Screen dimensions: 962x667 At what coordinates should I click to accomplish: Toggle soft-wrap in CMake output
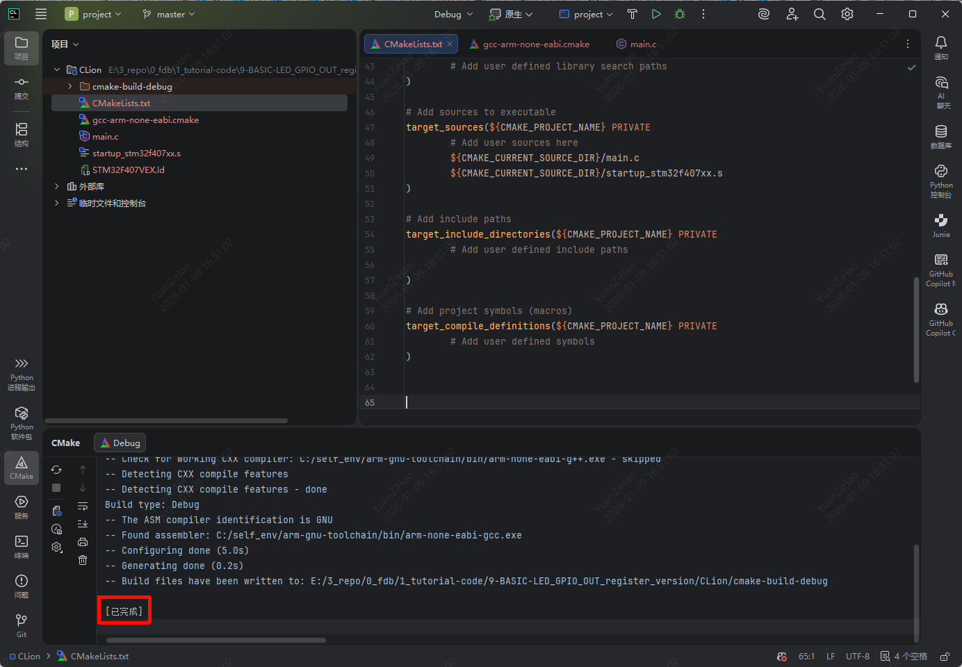[x=83, y=506]
